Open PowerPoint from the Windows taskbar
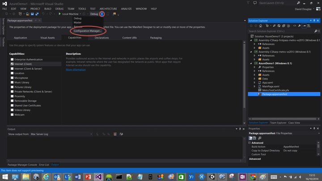 point(88,177)
